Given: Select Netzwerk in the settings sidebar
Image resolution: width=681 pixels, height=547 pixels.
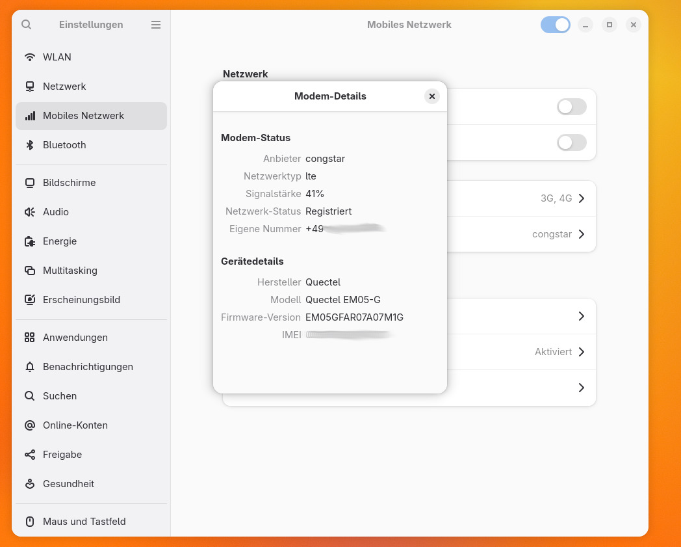Looking at the screenshot, I should 91,86.
